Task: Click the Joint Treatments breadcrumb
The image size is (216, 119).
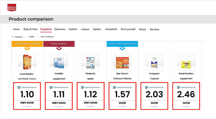Action: point(47,37)
